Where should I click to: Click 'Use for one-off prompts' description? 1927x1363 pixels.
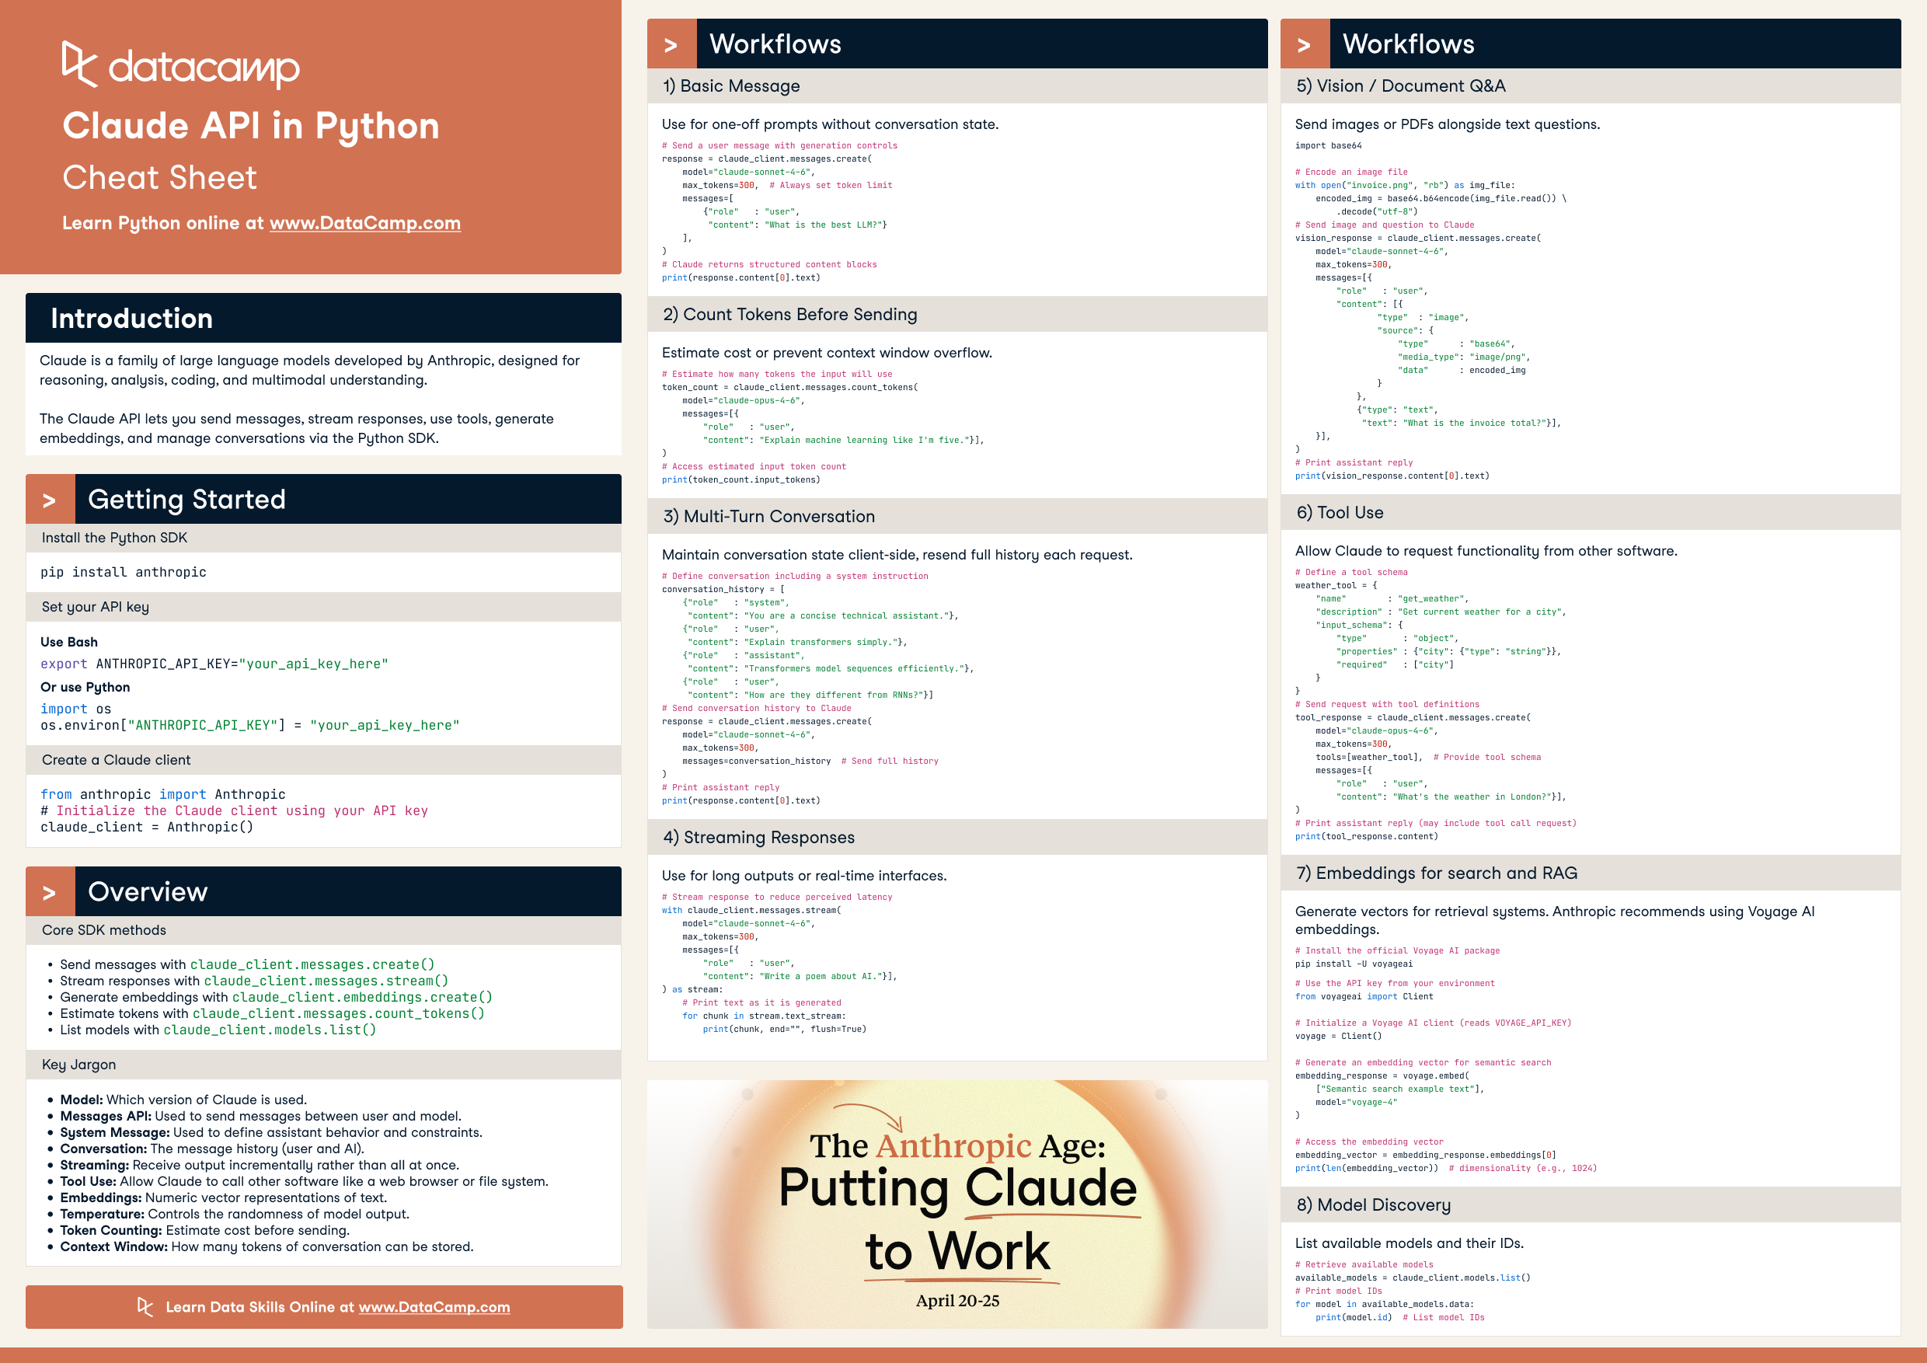[x=830, y=125]
